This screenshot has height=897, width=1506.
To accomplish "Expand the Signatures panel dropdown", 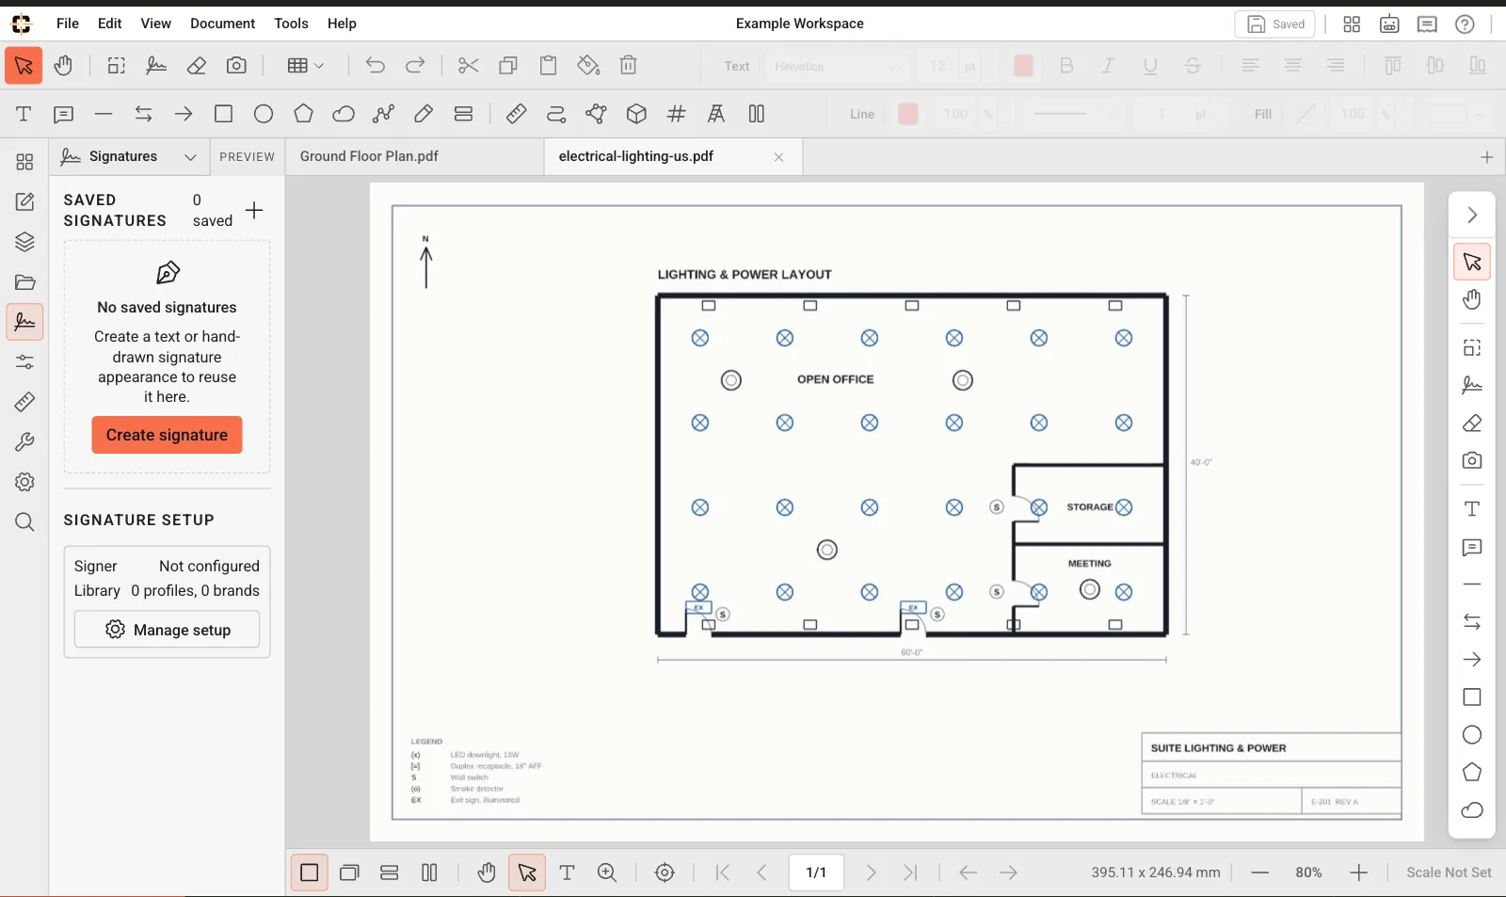I will (x=190, y=157).
